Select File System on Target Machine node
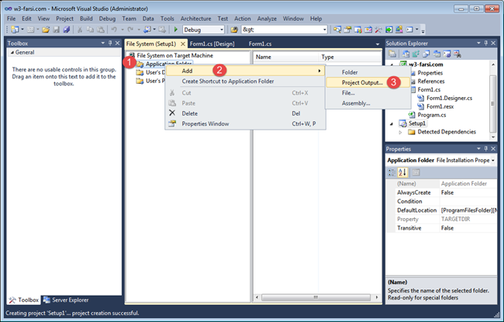This screenshot has width=504, height=322. point(175,56)
